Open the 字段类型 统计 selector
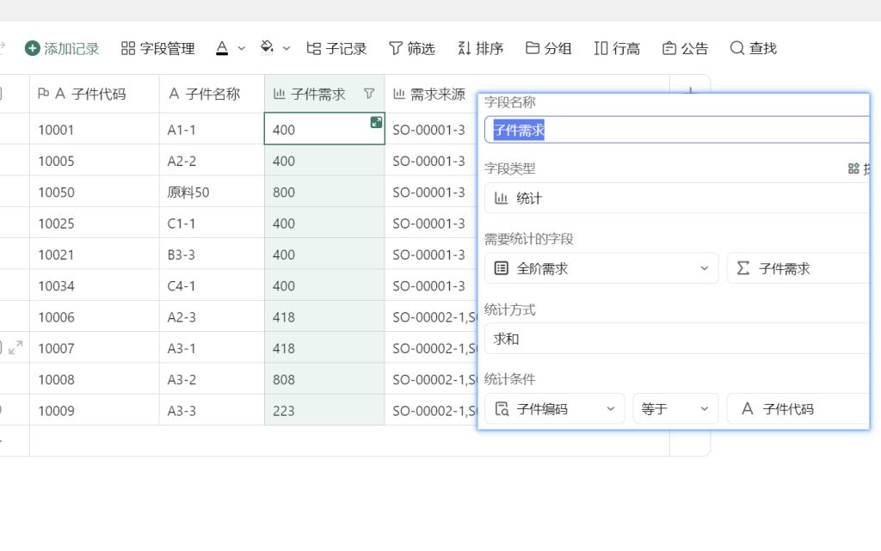Image resolution: width=881 pixels, height=551 pixels. coord(677,198)
